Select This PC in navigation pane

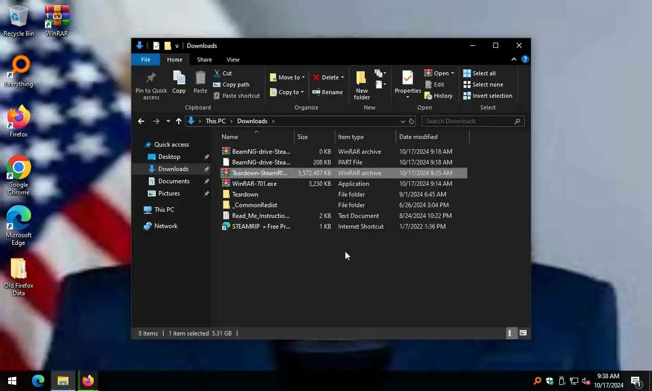point(164,210)
